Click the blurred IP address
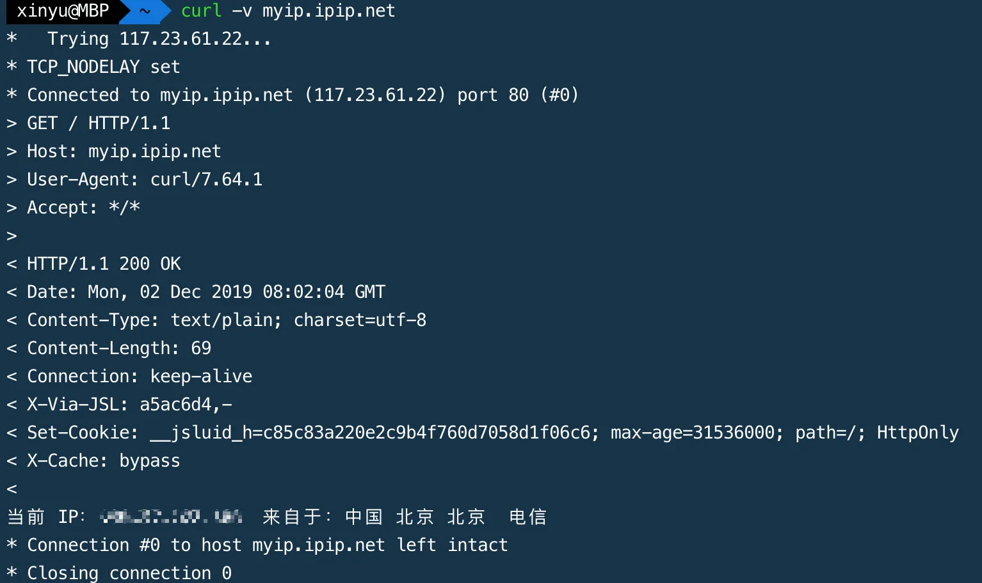The width and height of the screenshot is (982, 583). pos(172,517)
